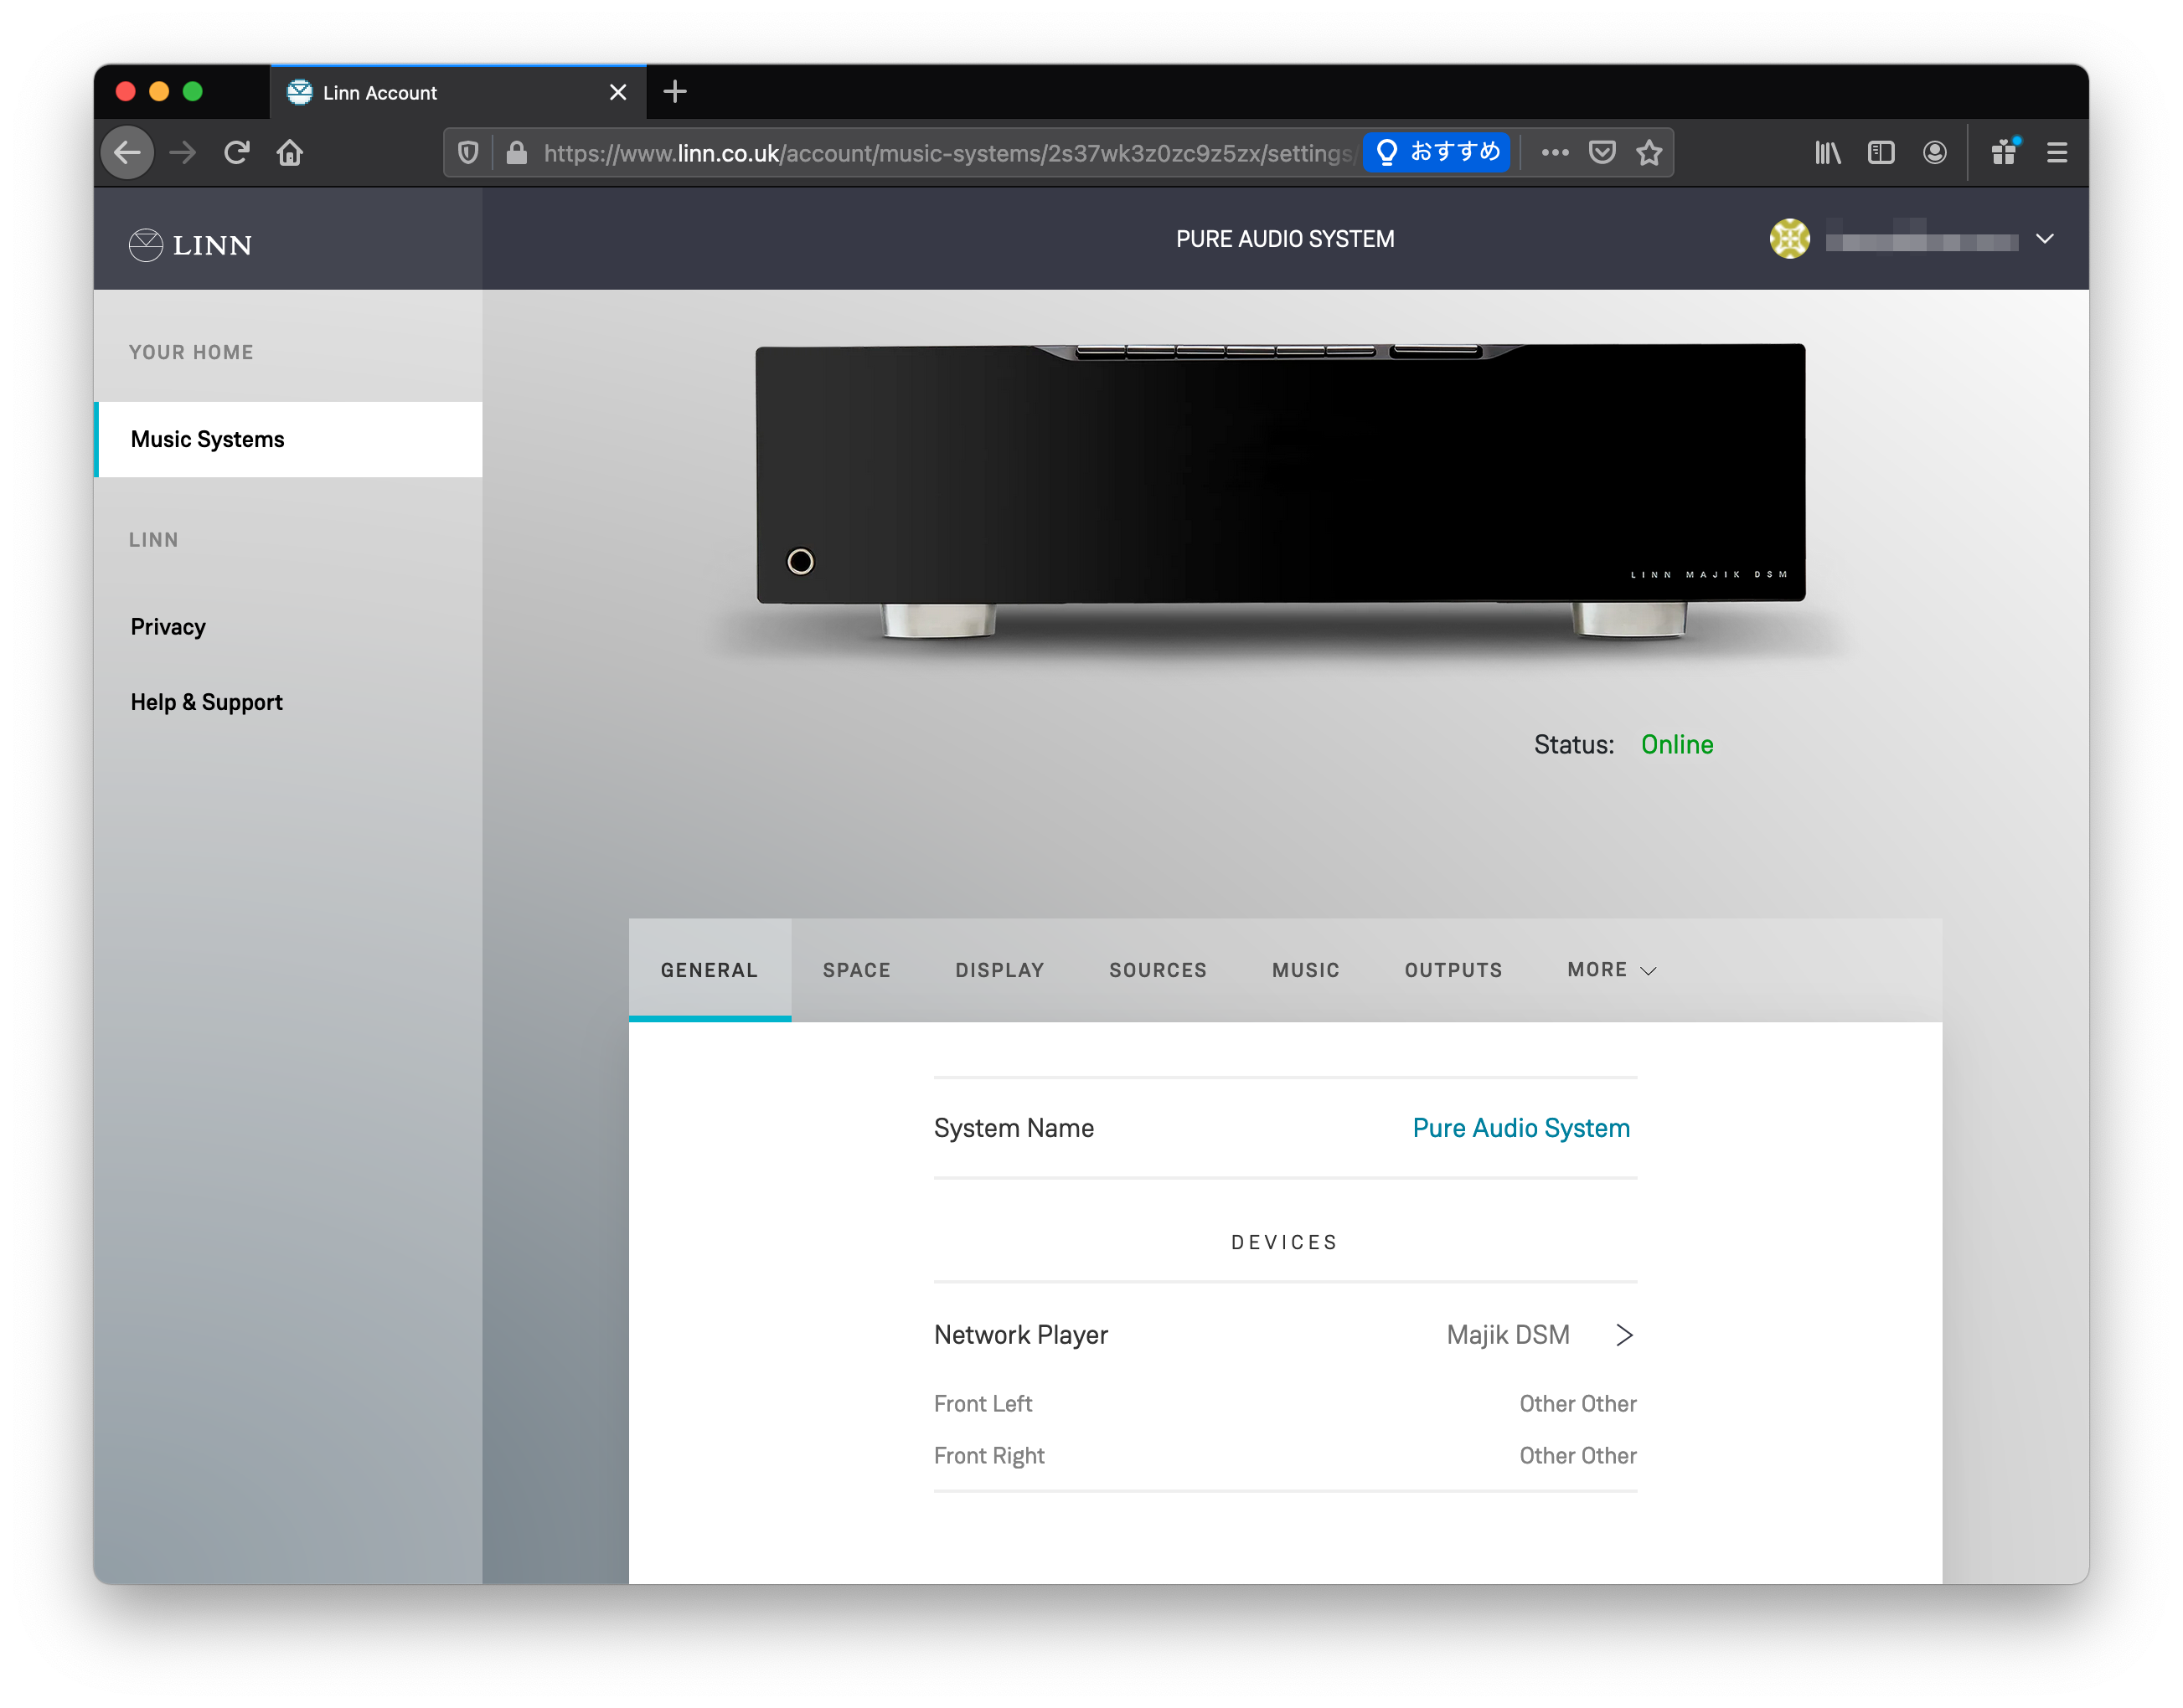Open Help & Support in sidebar
Viewport: 2183px width, 1708px height.
tap(206, 701)
